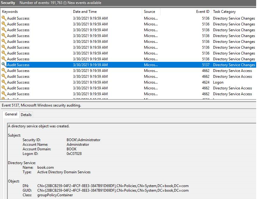Click the key icon of the selected 5137 row

(x=4, y=65)
